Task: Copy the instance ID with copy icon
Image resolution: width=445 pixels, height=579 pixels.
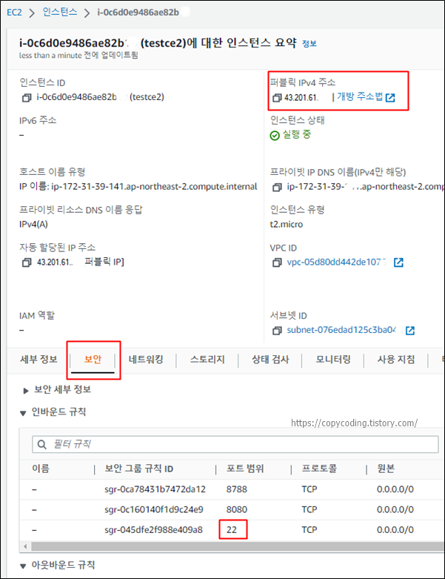Action: coord(26,98)
